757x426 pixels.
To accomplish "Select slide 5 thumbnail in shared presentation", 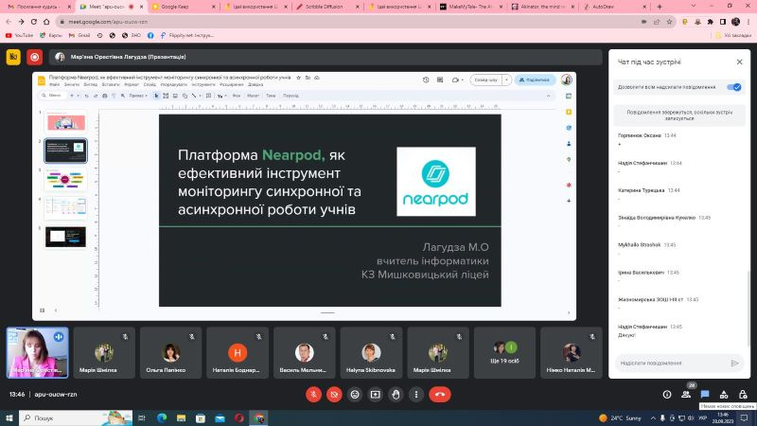I will coord(66,237).
